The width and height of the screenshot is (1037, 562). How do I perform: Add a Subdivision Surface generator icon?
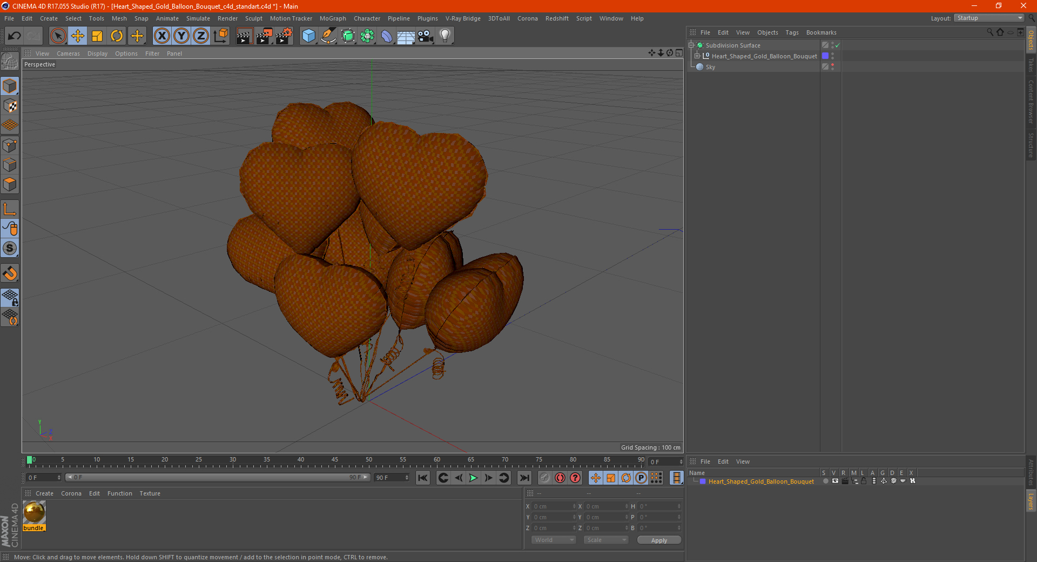[x=348, y=36]
